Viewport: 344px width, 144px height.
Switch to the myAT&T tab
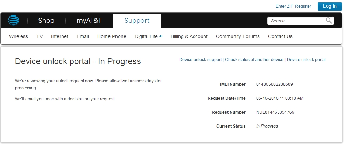click(x=89, y=21)
